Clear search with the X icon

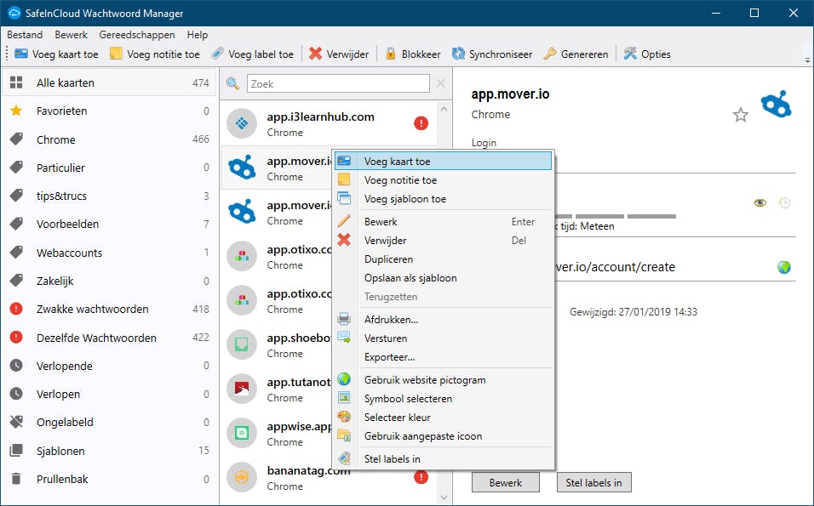point(441,83)
